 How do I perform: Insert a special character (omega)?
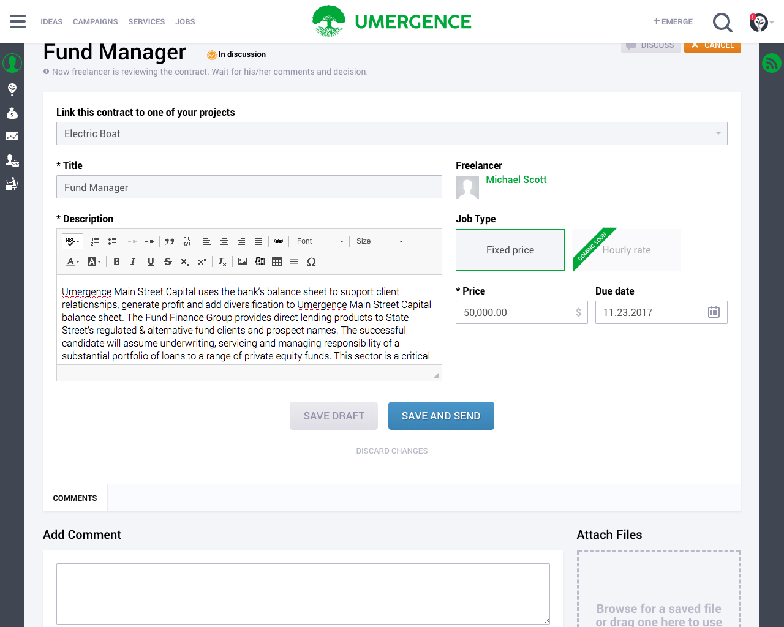311,261
